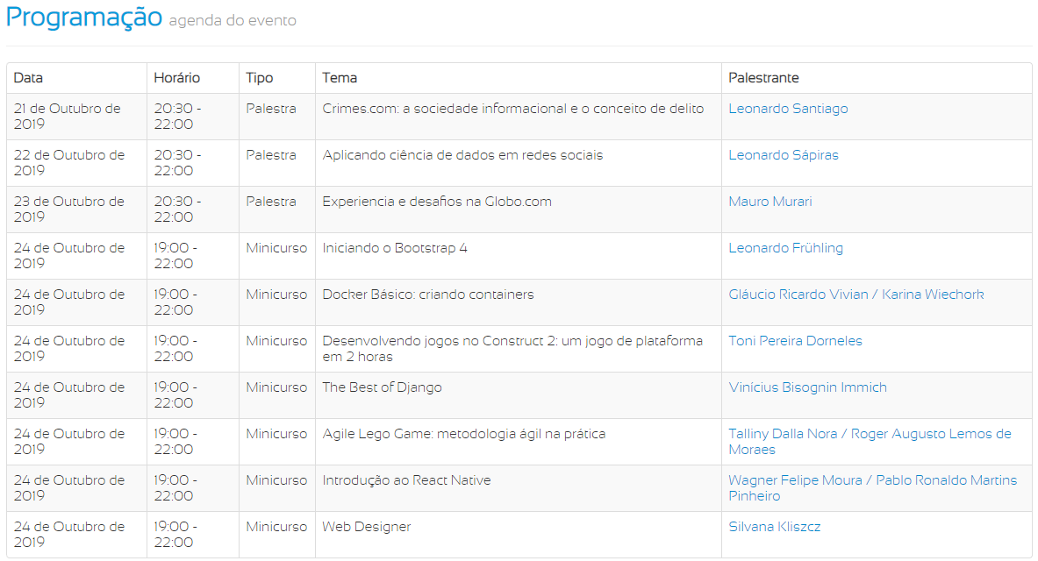Click the Programação page heading

pyautogui.click(x=84, y=18)
